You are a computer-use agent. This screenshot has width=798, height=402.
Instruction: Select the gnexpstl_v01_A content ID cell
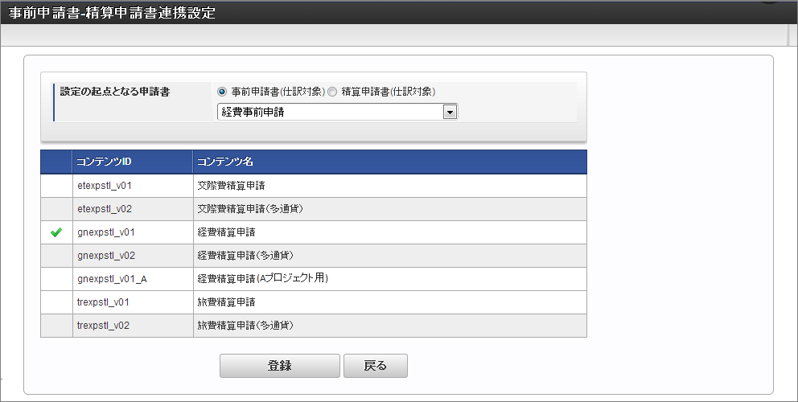133,279
